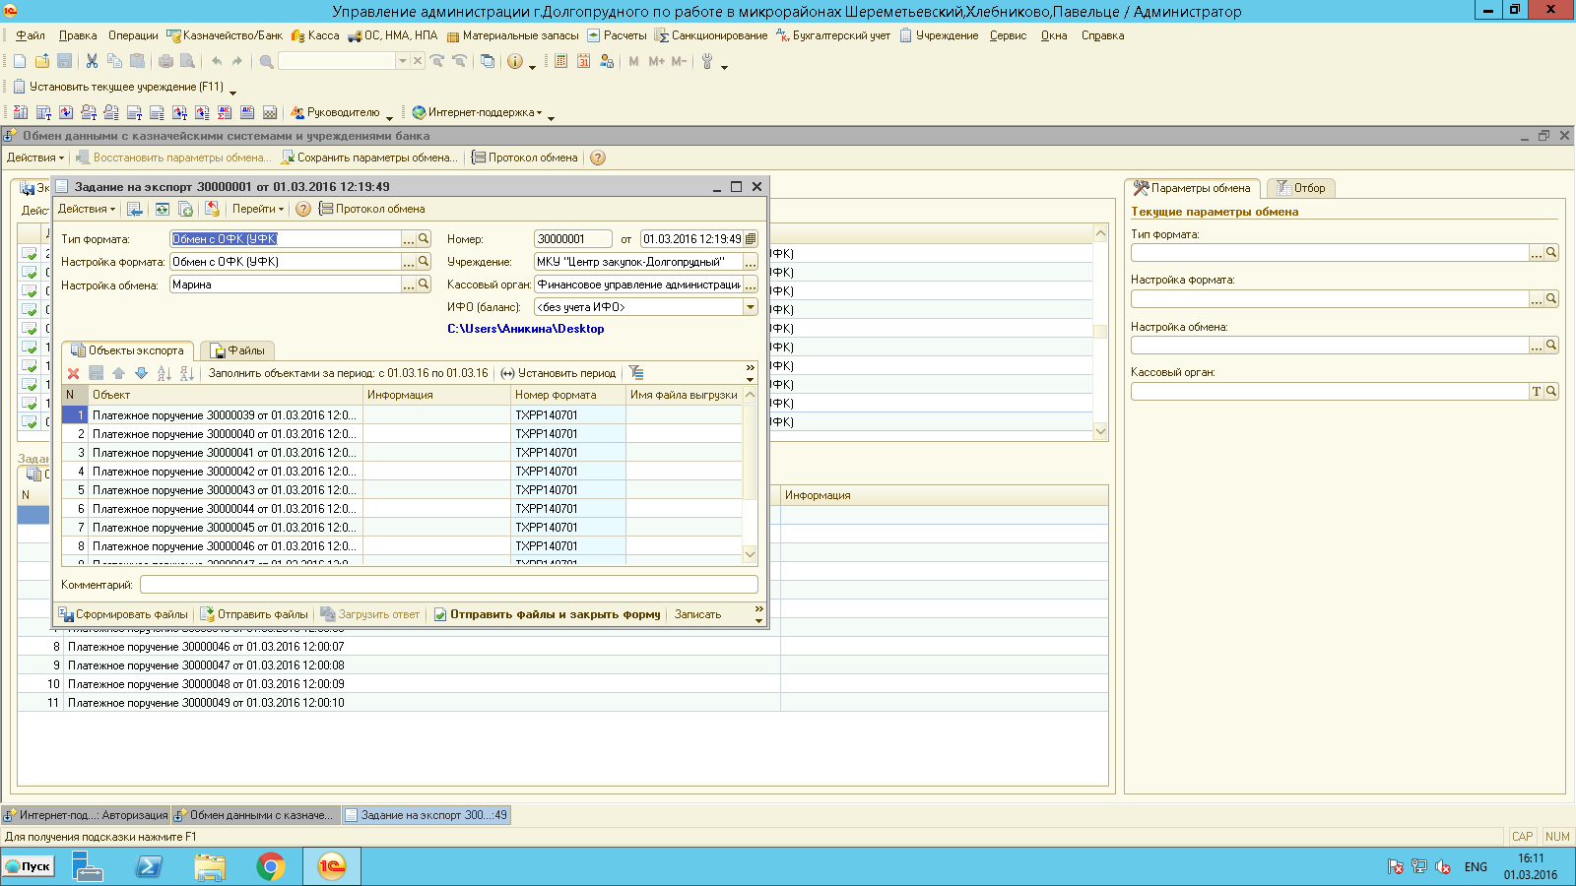Image resolution: width=1576 pixels, height=886 pixels.
Task: Open the calculator from the main toolbar
Action: pos(560,61)
